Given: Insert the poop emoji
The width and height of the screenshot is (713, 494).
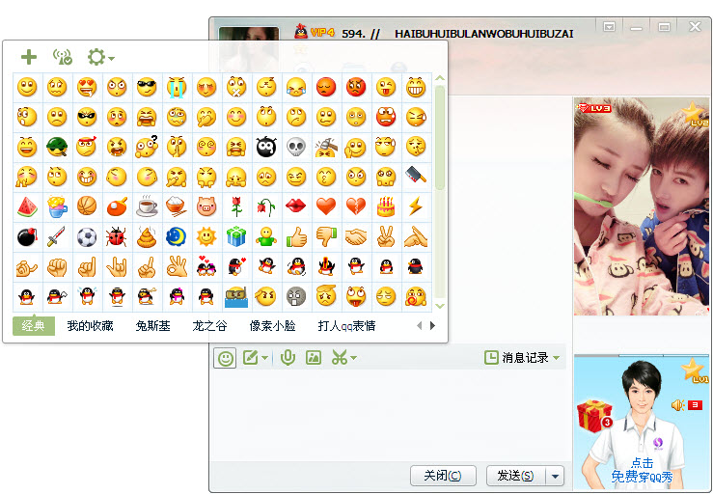Looking at the screenshot, I should tap(147, 237).
